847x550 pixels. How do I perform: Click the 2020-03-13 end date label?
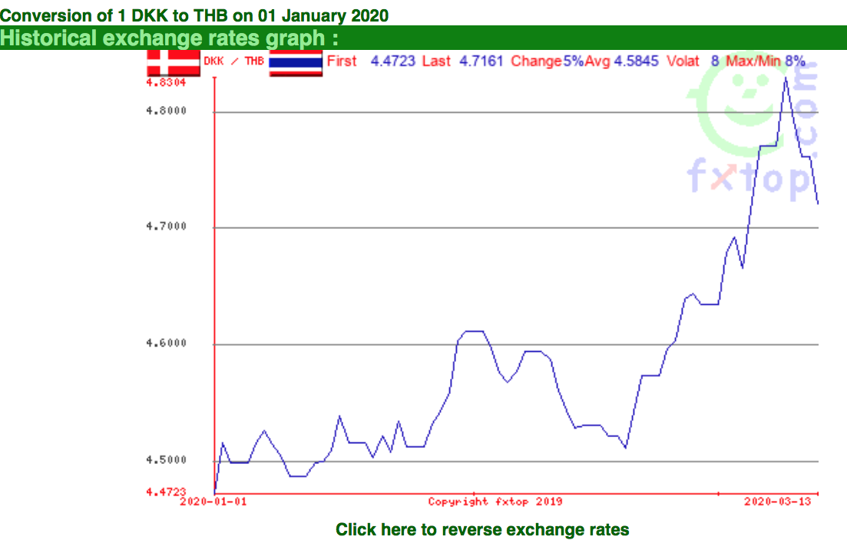click(778, 502)
